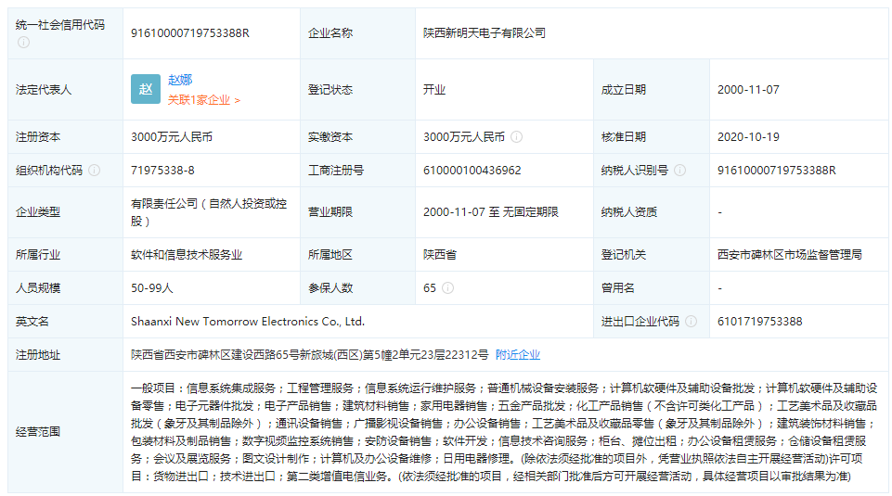Select company name 陕西新明天电子有限公司

coord(485,33)
